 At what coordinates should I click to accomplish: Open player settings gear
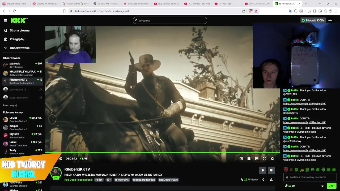272,159
